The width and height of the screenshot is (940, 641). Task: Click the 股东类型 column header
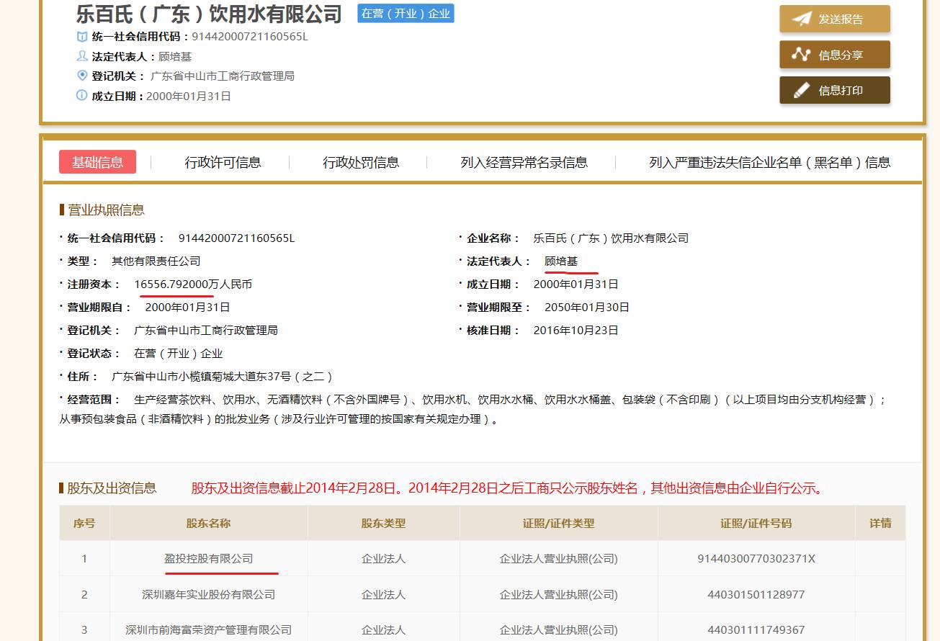[x=384, y=524]
